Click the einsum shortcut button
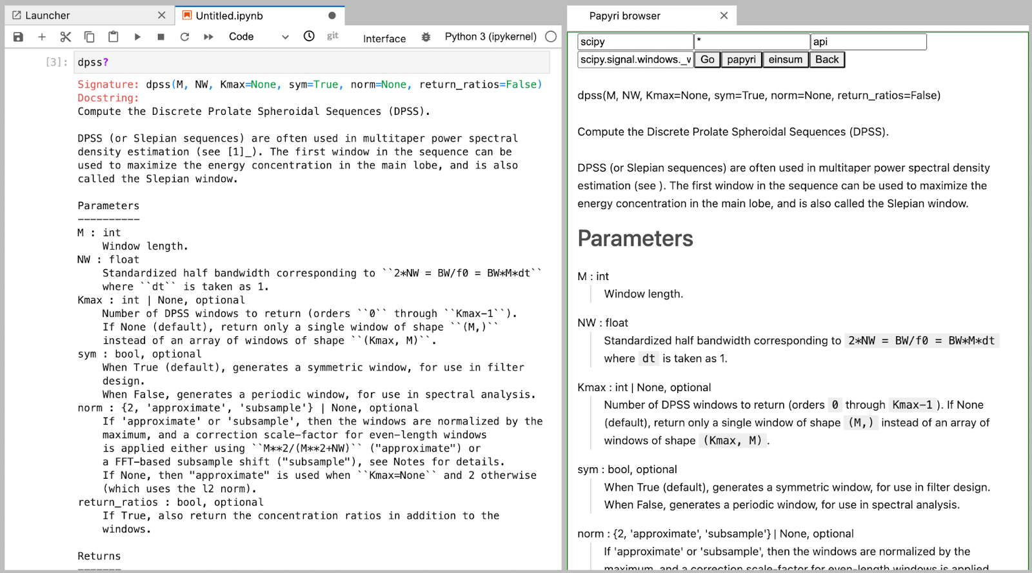The width and height of the screenshot is (1032, 573). click(x=786, y=59)
